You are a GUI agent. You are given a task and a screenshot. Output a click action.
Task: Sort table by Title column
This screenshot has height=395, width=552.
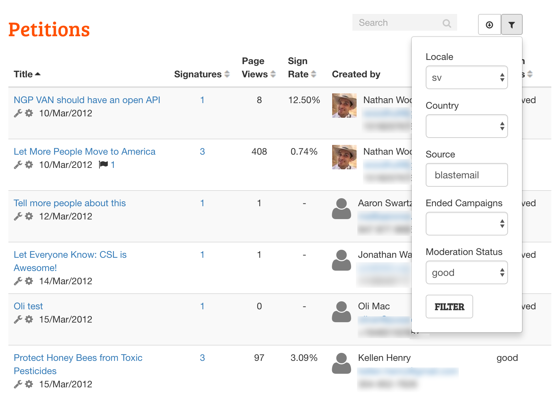(27, 74)
